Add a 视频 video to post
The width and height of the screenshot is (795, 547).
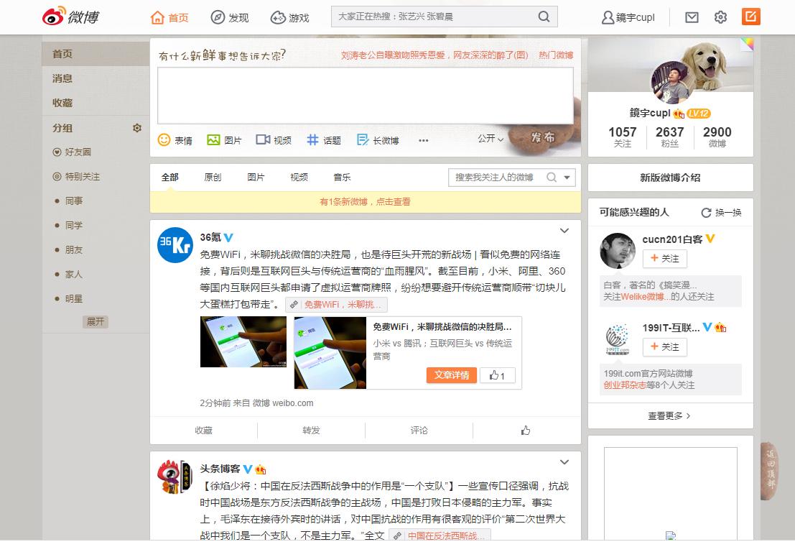pos(274,140)
